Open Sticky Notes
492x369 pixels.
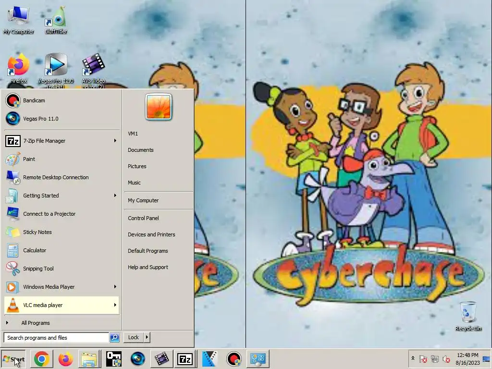(x=61, y=232)
